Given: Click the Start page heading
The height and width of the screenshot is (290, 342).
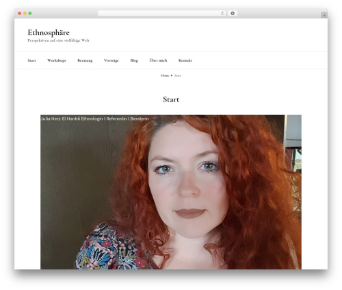Looking at the screenshot, I should (171, 99).
